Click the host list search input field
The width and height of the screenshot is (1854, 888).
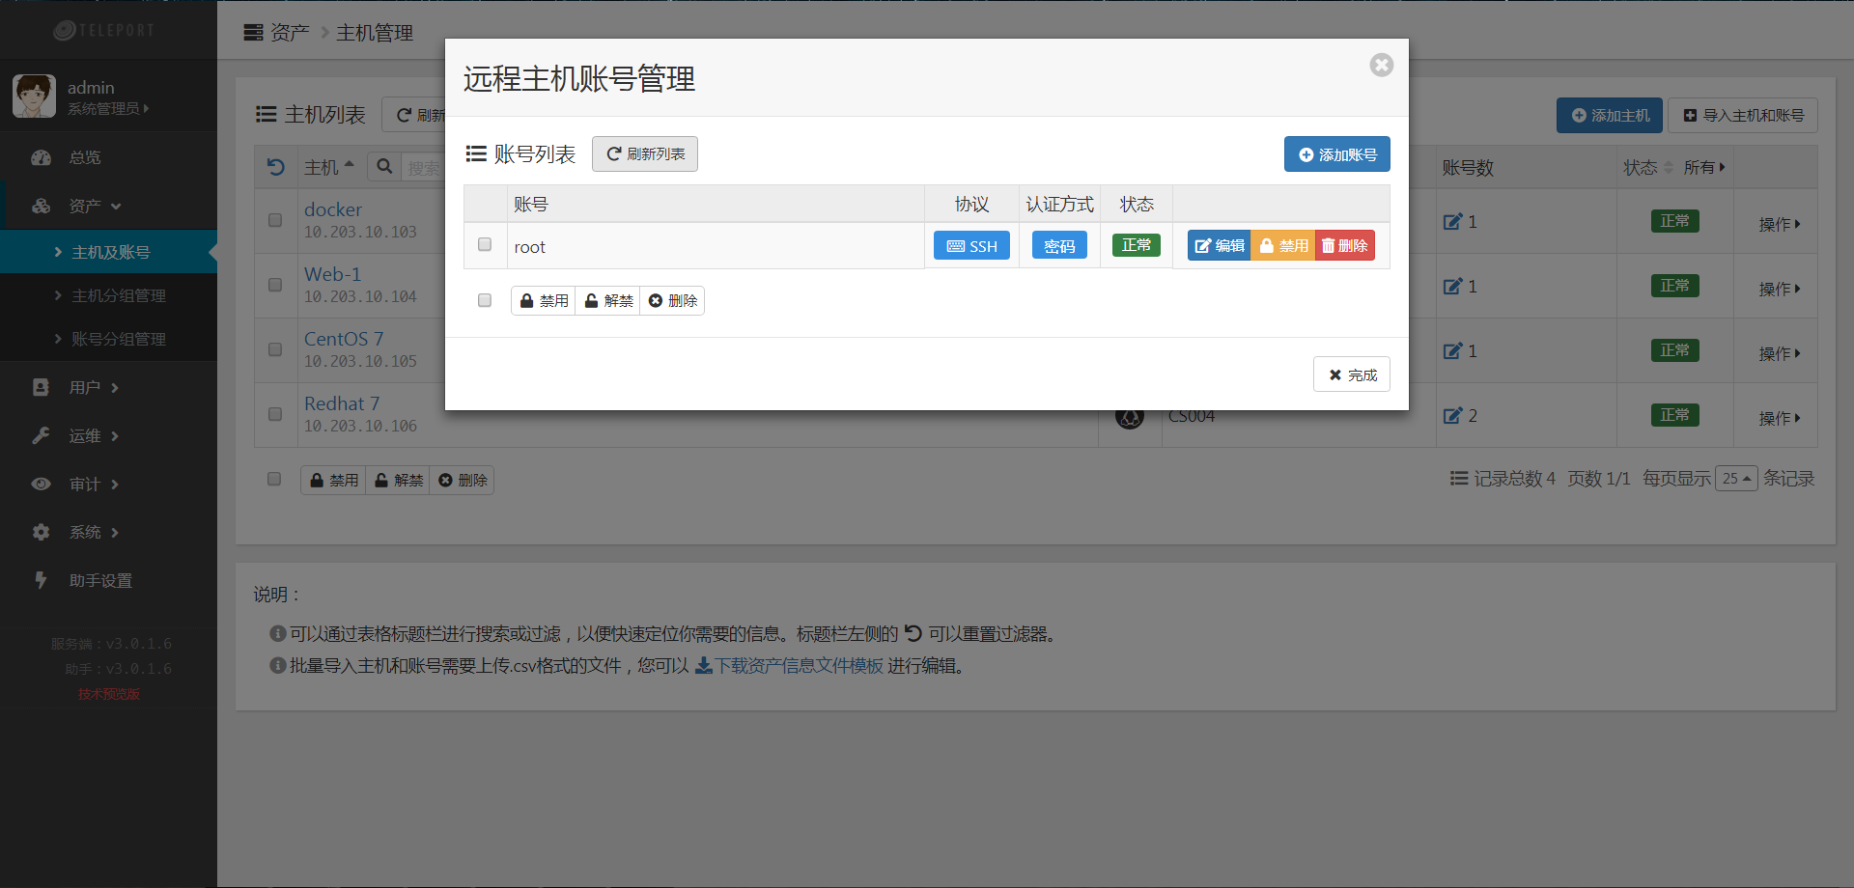(x=423, y=167)
